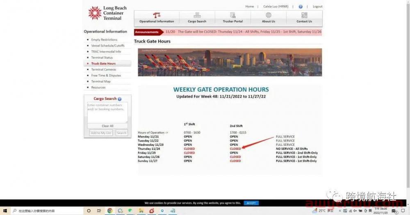Open Cortana circle icon in taskbar
The width and height of the screenshot is (410, 215).
click(89, 211)
